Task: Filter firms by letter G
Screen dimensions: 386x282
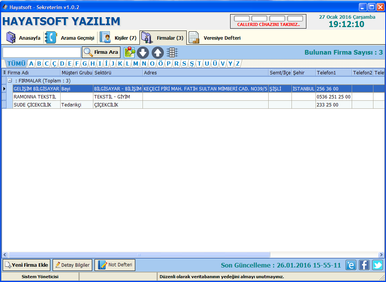Action: click(85, 64)
